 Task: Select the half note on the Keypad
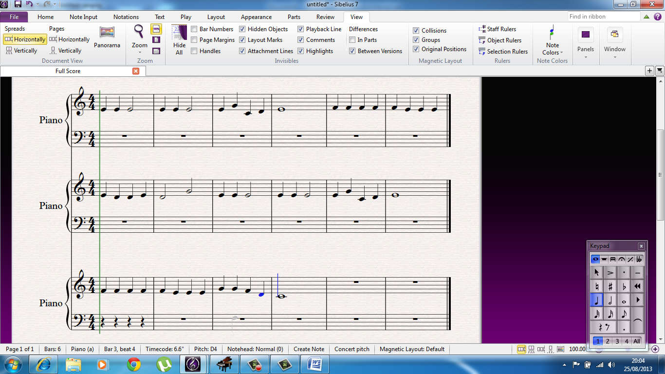pyautogui.click(x=610, y=300)
